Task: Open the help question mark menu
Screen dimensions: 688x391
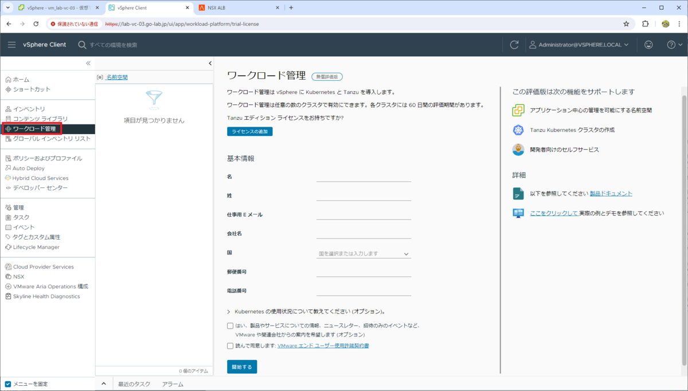Action: 674,45
